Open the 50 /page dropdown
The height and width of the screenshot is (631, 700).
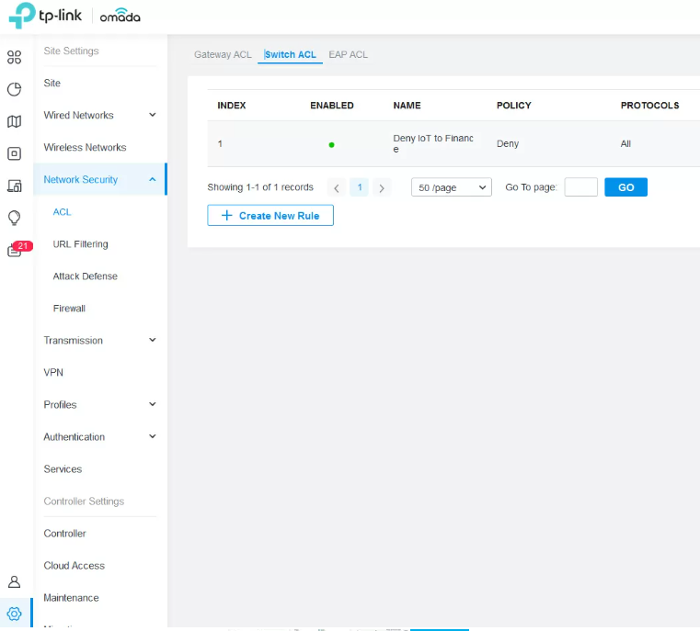(451, 187)
